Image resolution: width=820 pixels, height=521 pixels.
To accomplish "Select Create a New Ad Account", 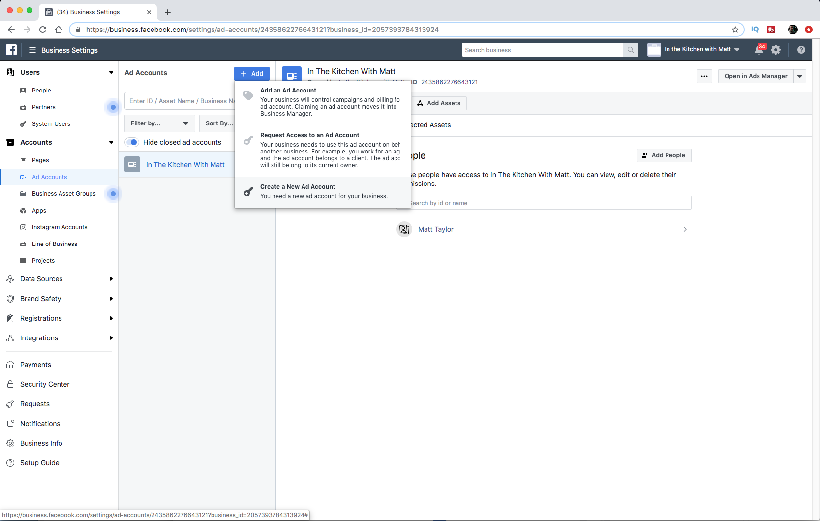I will click(323, 191).
